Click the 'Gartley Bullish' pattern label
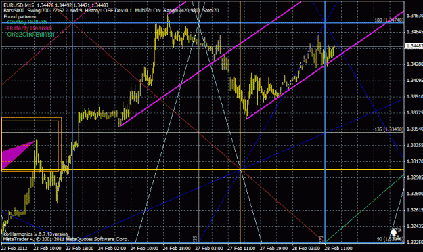Screen dimensions: 423x252 pyautogui.click(x=26, y=22)
